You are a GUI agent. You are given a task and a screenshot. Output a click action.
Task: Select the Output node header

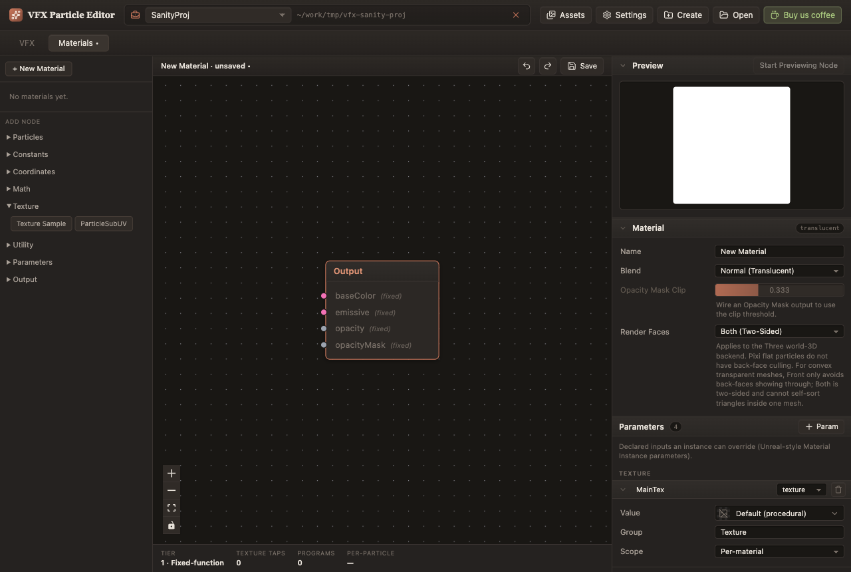382,271
